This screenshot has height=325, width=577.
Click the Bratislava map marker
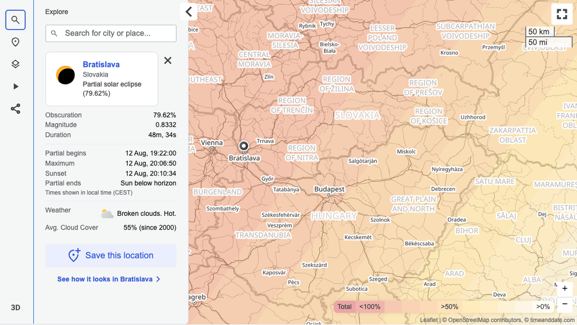point(243,147)
